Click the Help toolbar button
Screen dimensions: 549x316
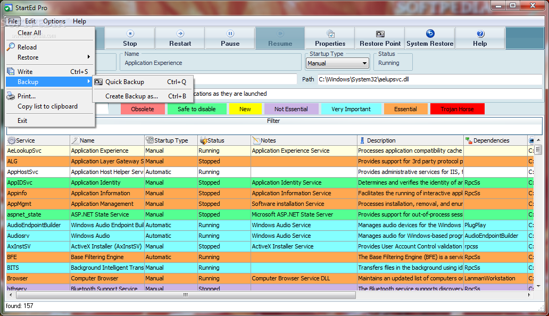[x=480, y=38]
